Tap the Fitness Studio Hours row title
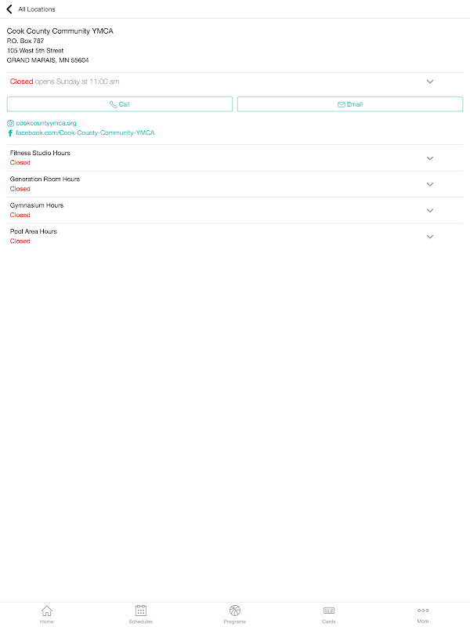 click(x=40, y=153)
